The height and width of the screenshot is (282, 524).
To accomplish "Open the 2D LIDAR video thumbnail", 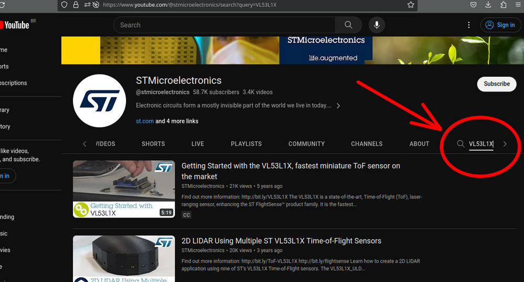I will tap(123, 259).
